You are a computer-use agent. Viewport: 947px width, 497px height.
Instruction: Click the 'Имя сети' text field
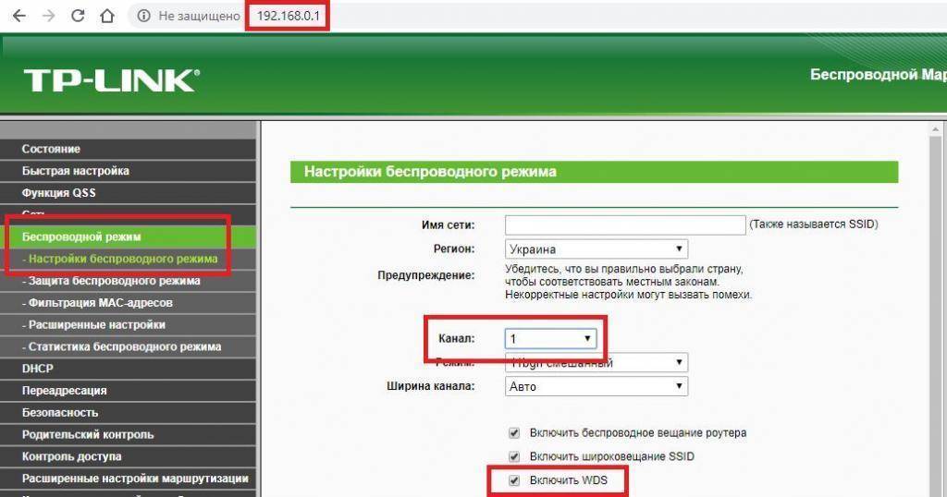(x=625, y=224)
